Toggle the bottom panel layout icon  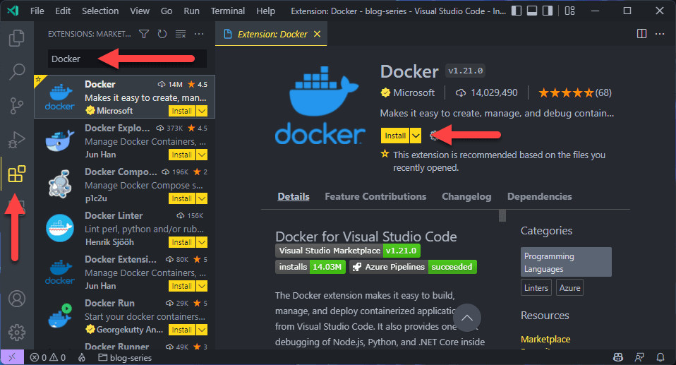pos(532,11)
